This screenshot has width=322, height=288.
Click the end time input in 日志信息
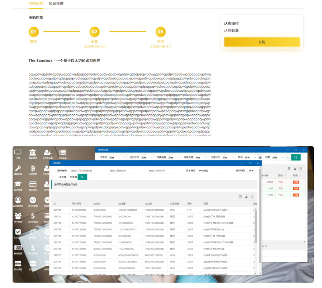[162, 171]
